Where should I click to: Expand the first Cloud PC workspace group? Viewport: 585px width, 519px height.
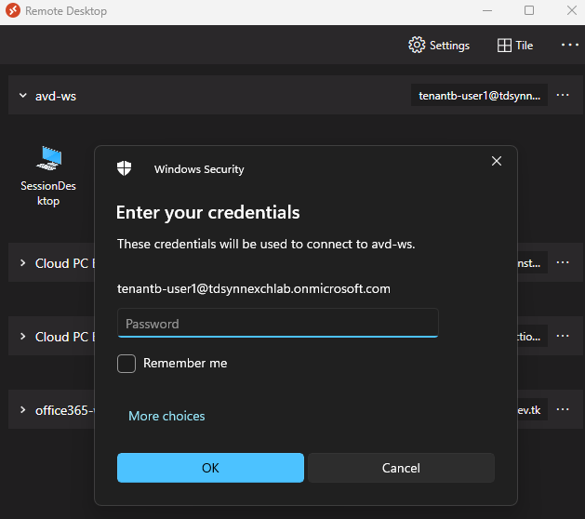click(x=22, y=262)
